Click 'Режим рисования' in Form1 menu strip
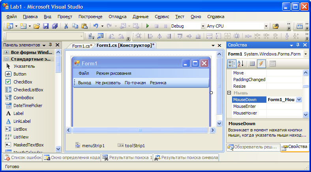The height and width of the screenshot is (172, 311). click(x=114, y=73)
